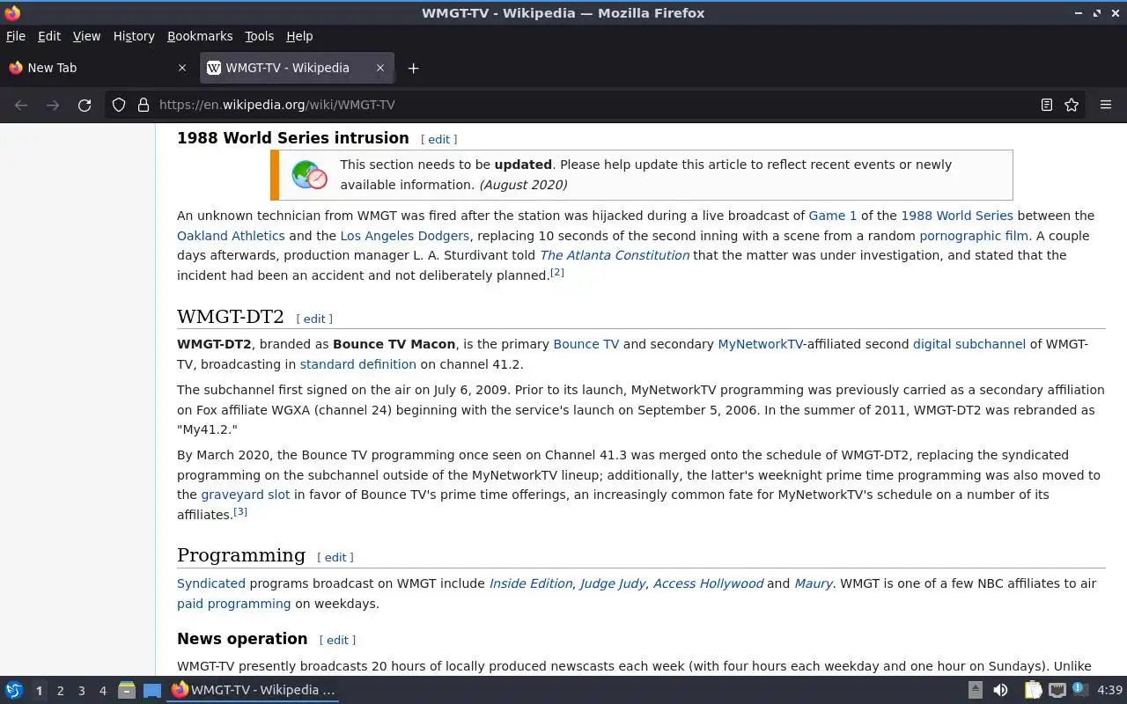Click the Reload page button

coord(85,105)
